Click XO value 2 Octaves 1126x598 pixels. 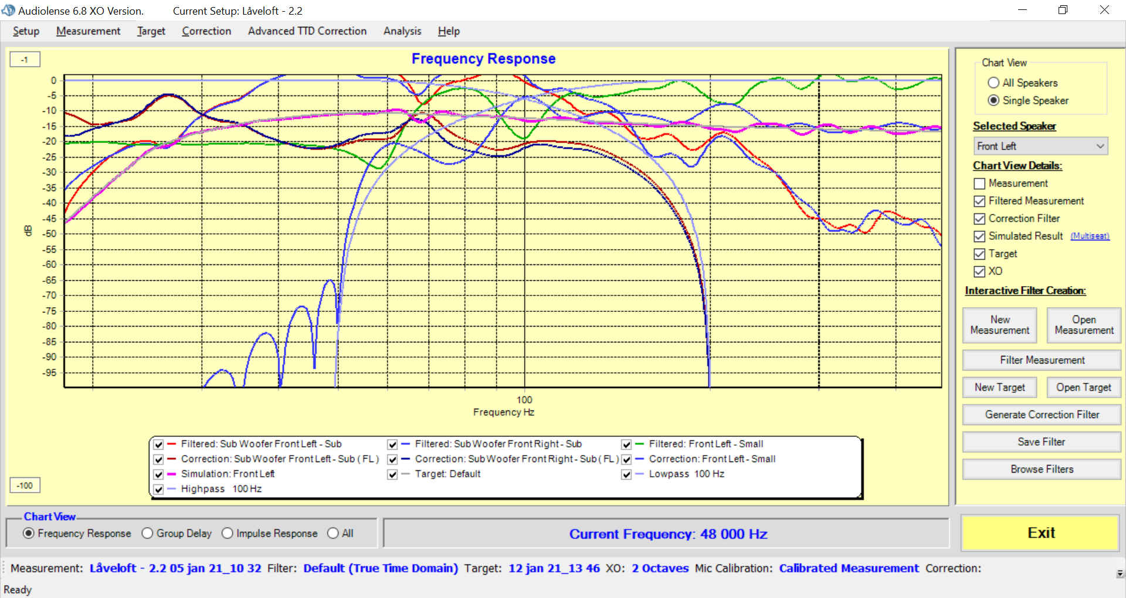[x=660, y=568]
